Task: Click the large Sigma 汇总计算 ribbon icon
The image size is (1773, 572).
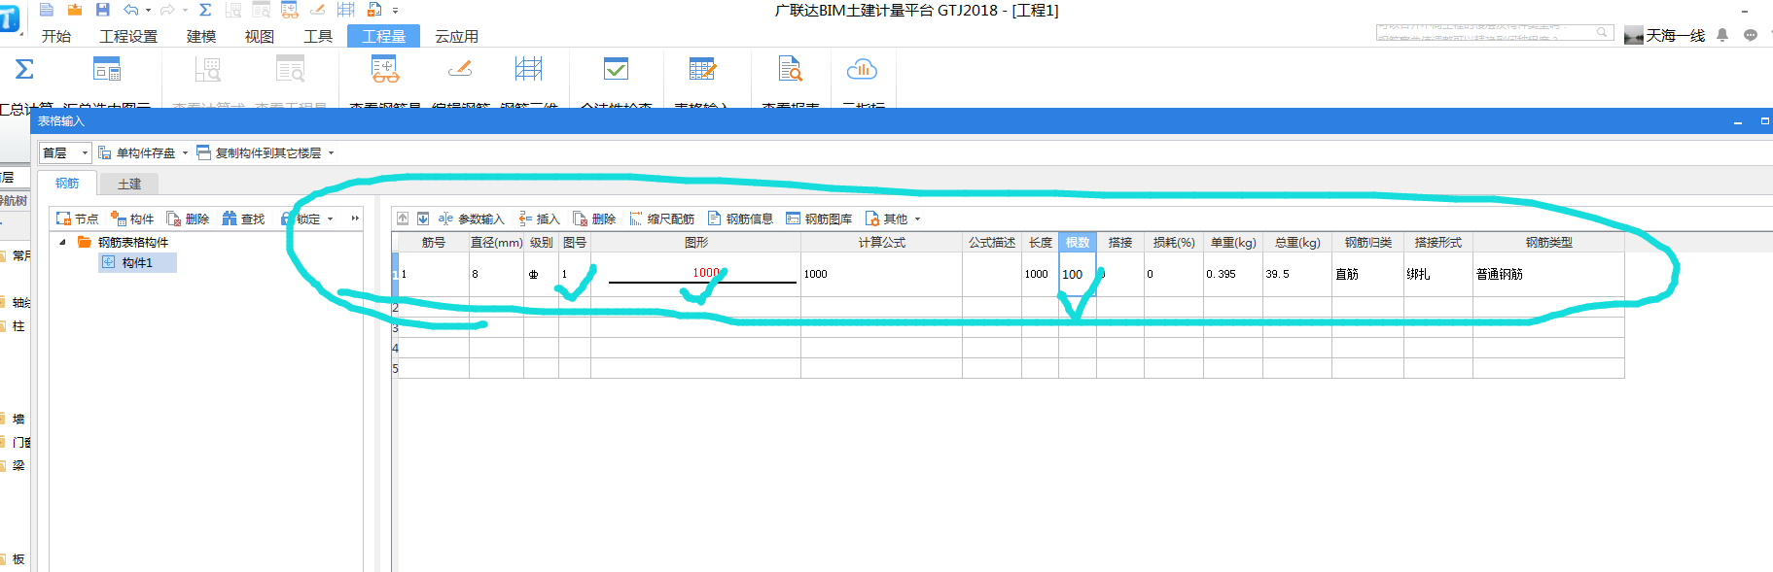Action: pos(24,69)
